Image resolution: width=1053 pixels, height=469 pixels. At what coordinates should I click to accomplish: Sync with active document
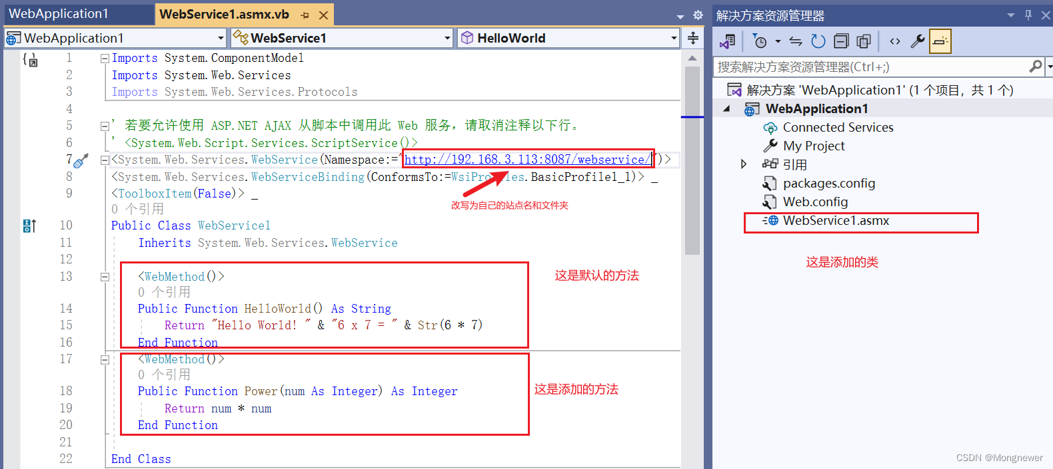796,41
